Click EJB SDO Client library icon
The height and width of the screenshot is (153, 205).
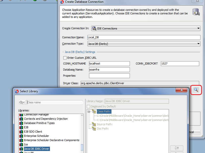click(21, 132)
